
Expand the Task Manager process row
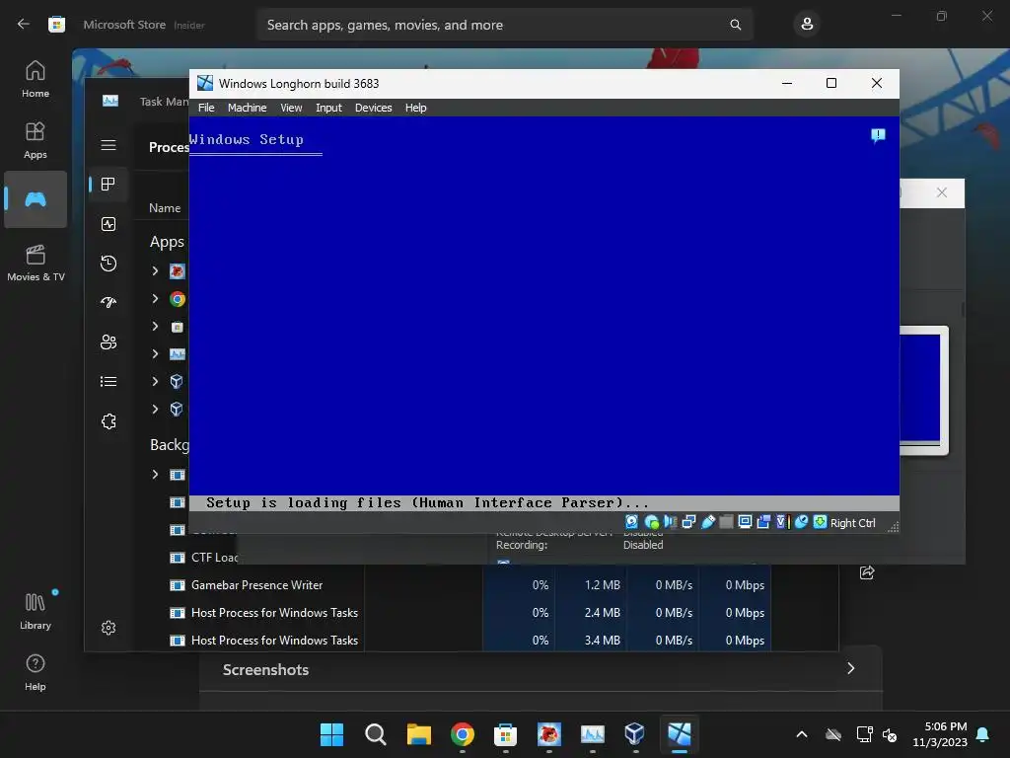point(155,354)
